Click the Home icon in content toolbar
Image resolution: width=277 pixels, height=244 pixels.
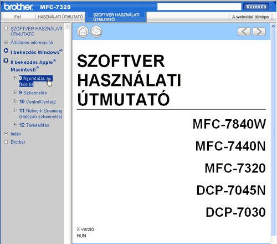[83, 32]
